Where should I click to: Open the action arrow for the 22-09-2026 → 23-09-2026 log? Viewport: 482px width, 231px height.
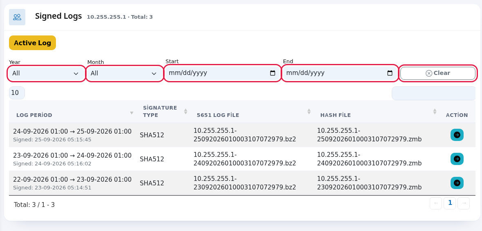[457, 183]
